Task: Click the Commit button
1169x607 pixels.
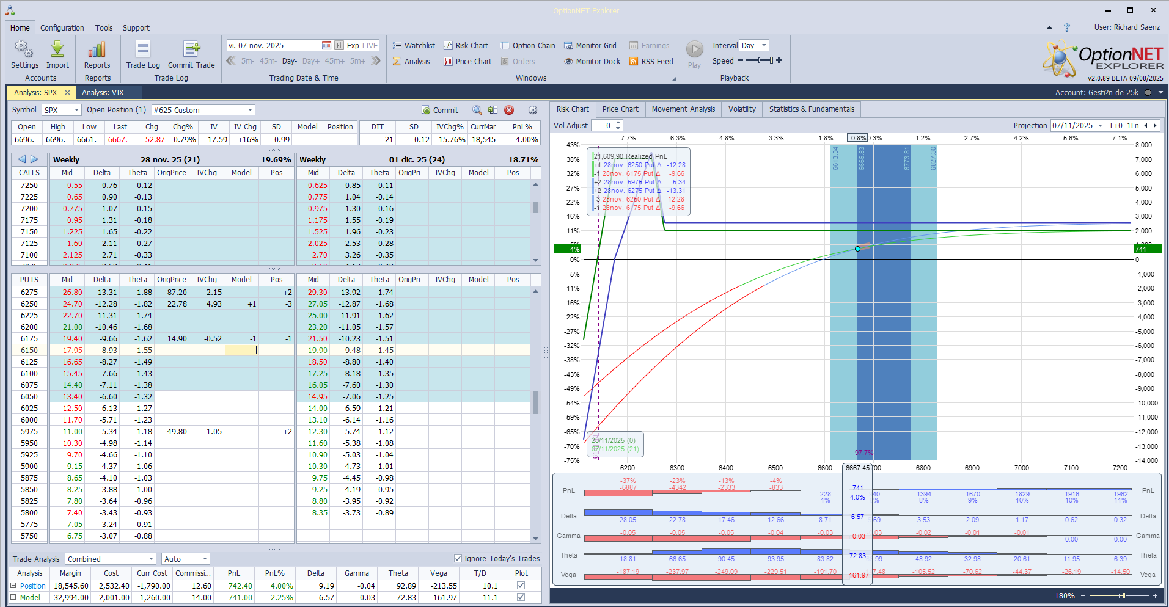Action: (440, 111)
